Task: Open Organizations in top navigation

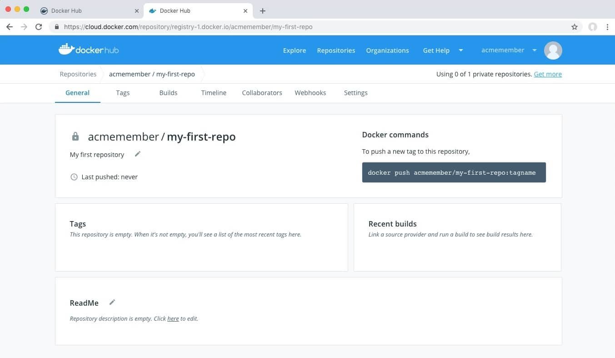Action: click(x=387, y=50)
